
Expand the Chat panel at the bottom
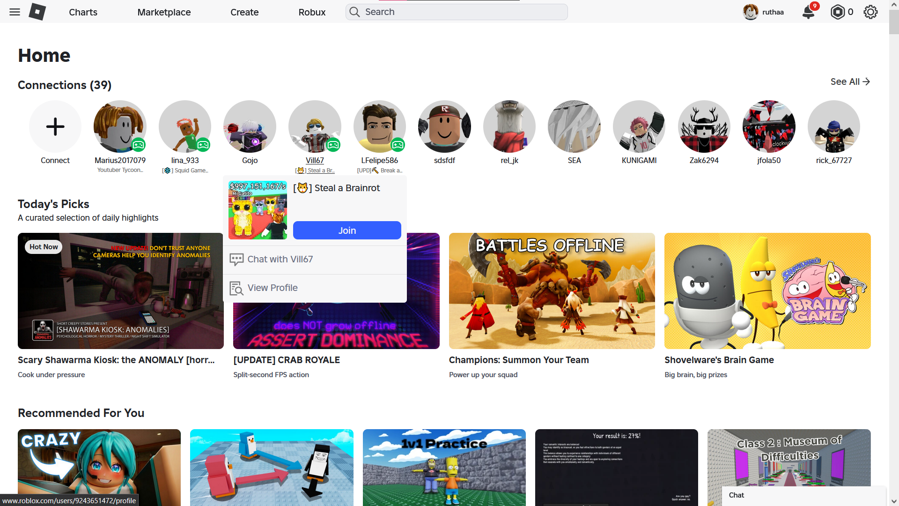[x=803, y=495]
